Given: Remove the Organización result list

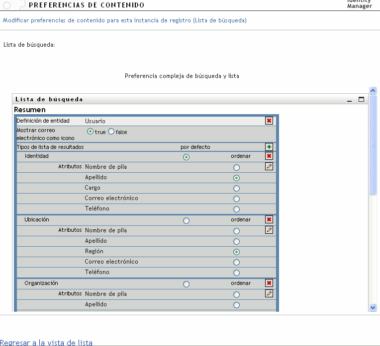Looking at the screenshot, I should [x=269, y=283].
